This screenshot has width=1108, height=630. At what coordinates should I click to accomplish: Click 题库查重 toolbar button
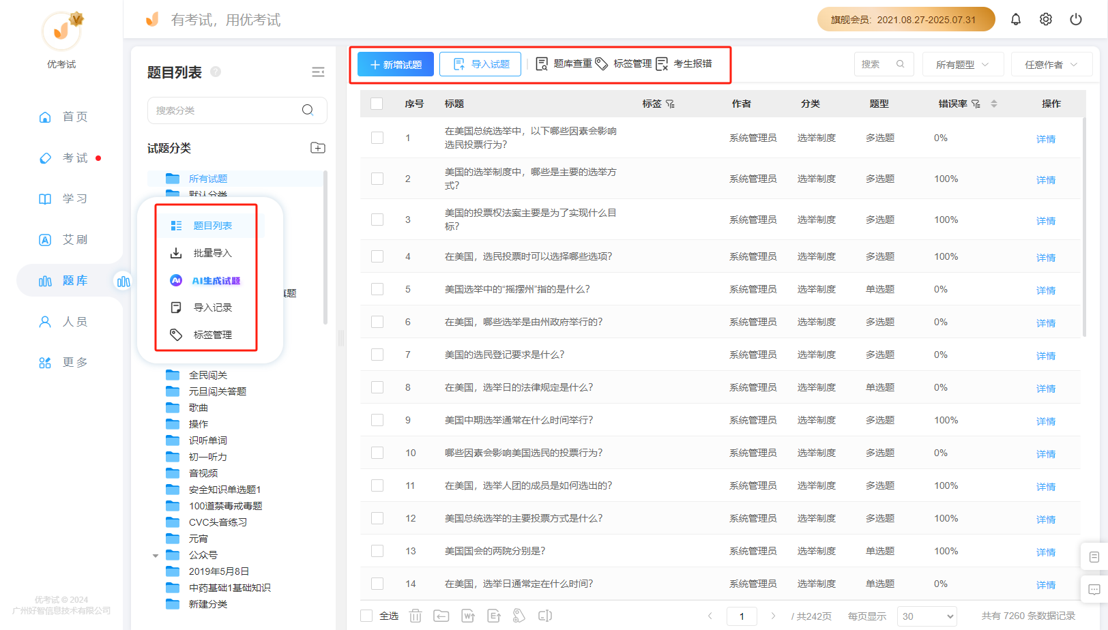point(564,63)
